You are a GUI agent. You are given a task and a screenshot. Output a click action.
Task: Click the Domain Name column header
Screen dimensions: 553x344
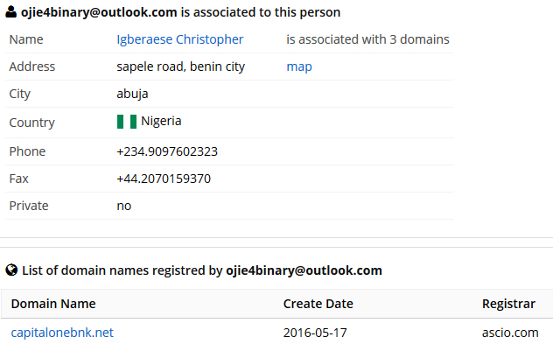pyautogui.click(x=53, y=304)
